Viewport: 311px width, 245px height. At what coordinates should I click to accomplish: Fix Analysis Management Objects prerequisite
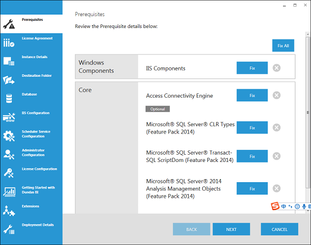click(x=252, y=188)
